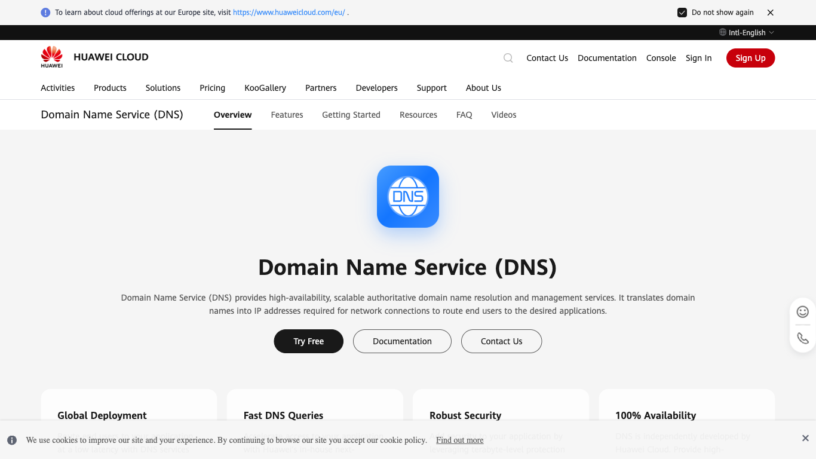
Task: Click the info icon in top banner
Action: 45,13
